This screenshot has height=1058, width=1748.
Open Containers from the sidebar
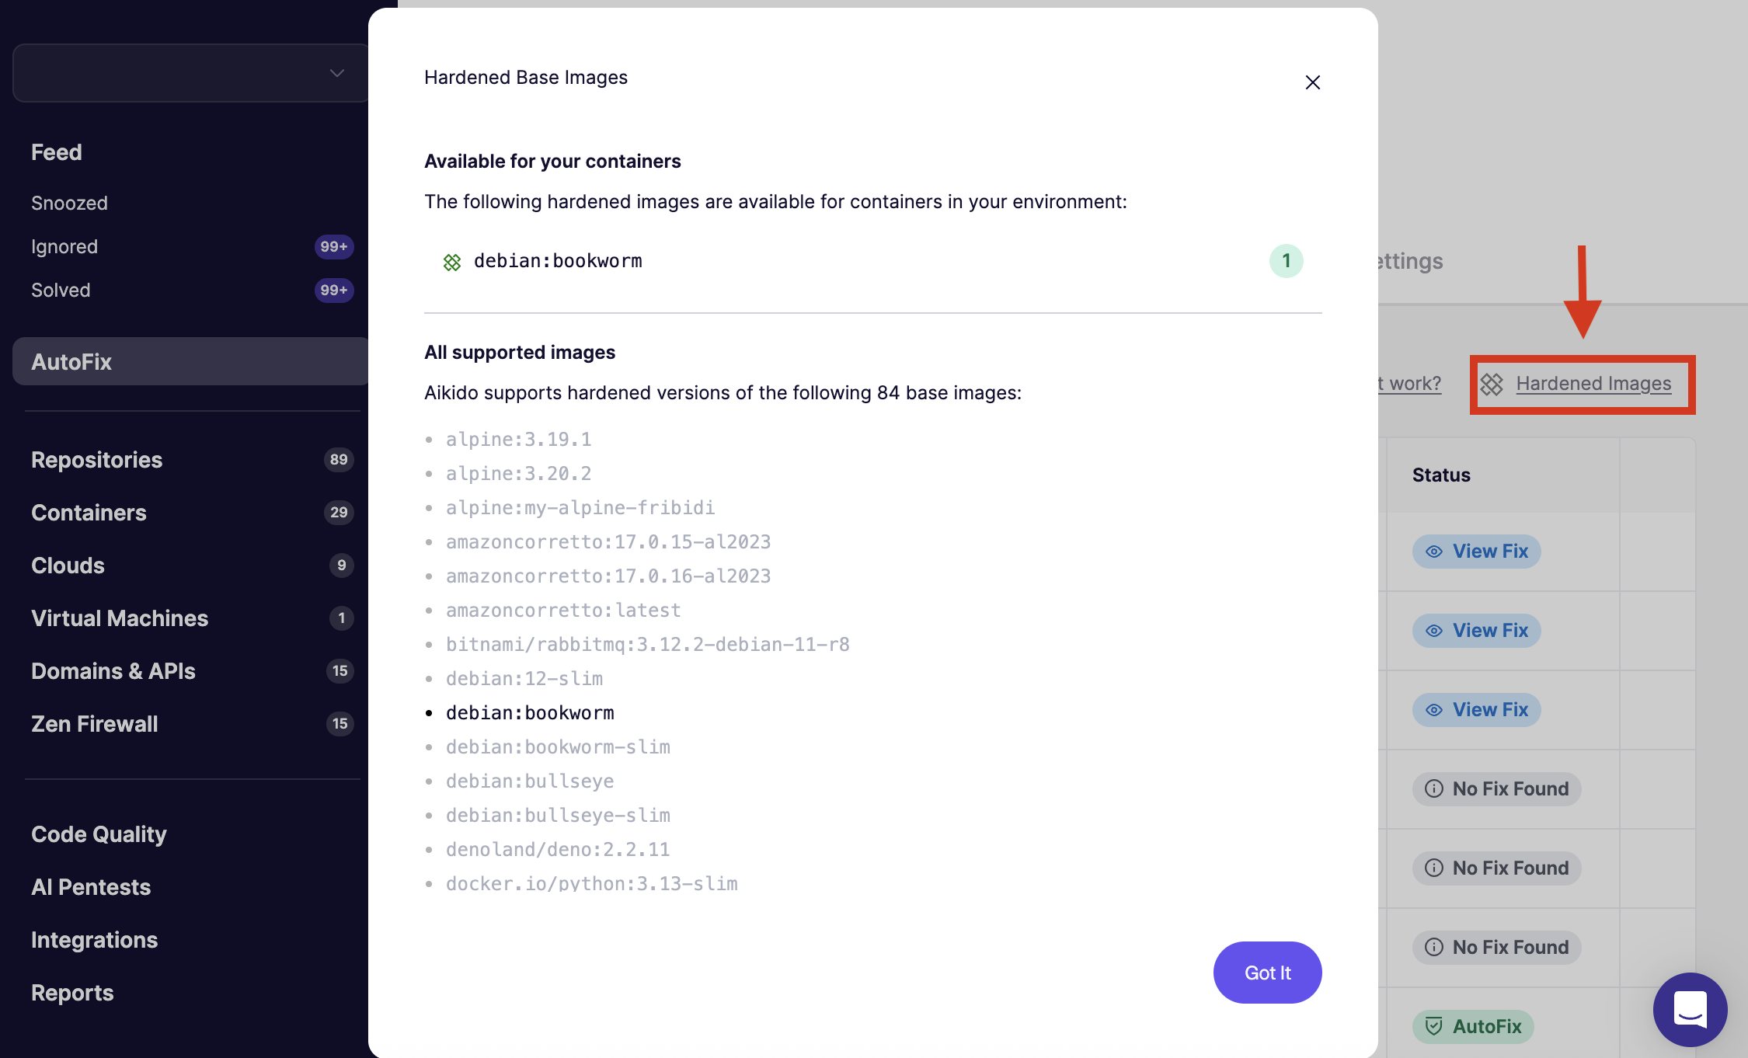89,513
